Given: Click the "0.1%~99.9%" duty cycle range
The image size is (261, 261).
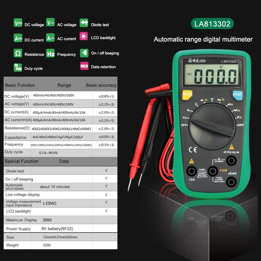Looking at the screenshot, I should (48, 153).
